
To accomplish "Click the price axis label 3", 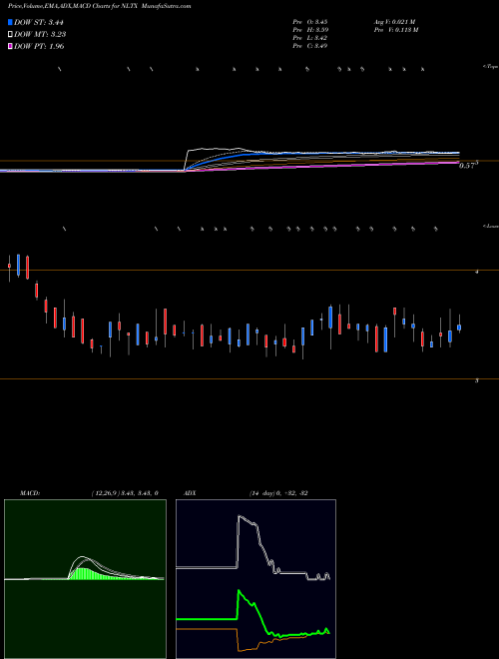I will point(476,380).
